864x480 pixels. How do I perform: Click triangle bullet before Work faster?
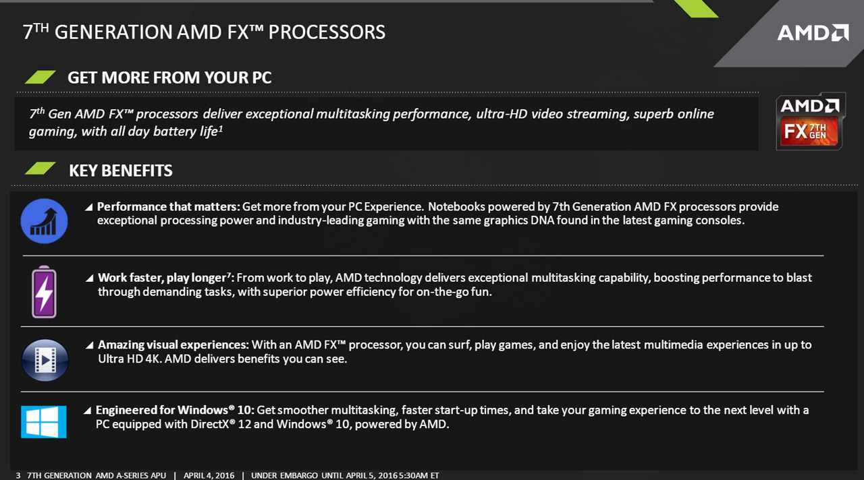(90, 278)
